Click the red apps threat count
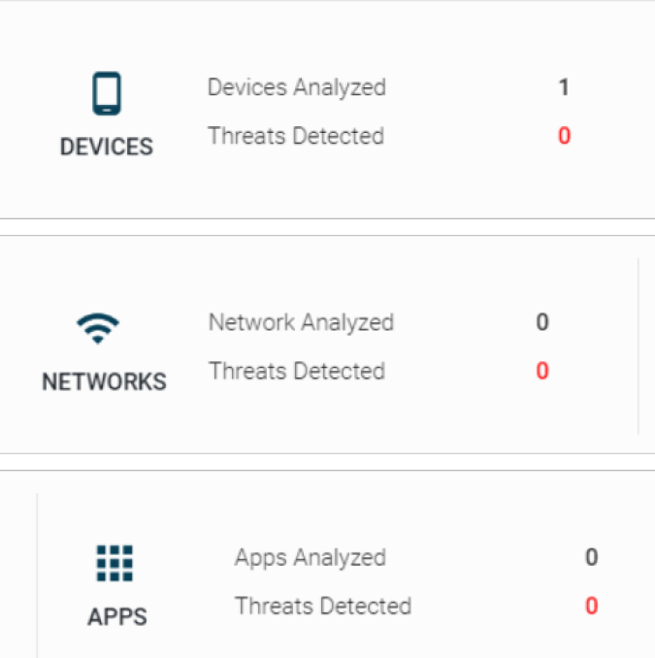The width and height of the screenshot is (655, 658). (x=592, y=606)
